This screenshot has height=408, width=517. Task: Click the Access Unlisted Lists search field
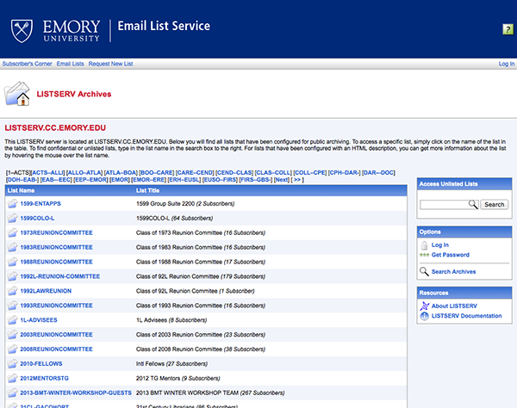[x=448, y=205]
